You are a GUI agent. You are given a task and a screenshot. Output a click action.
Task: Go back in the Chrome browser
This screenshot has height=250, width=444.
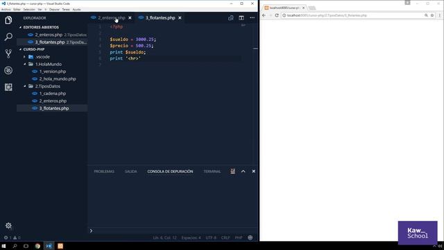pyautogui.click(x=264, y=15)
